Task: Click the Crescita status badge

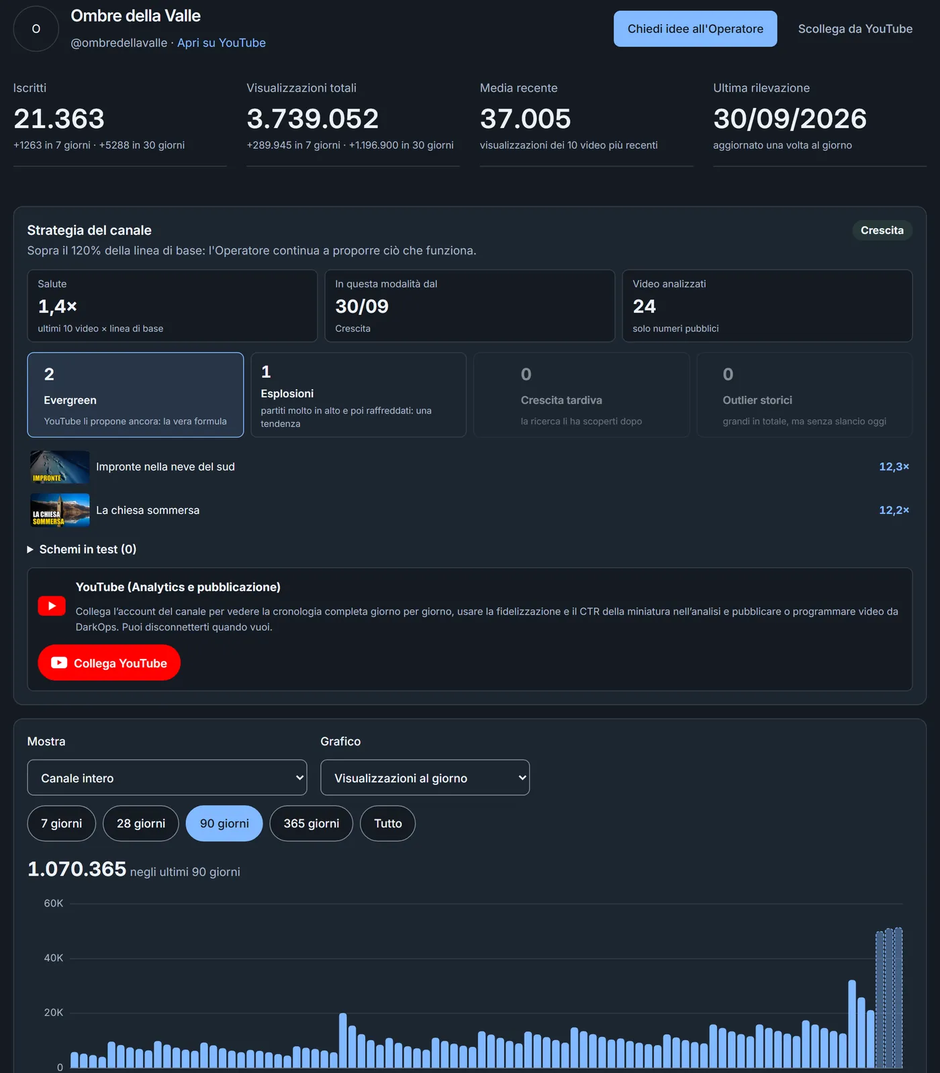Action: pyautogui.click(x=882, y=230)
